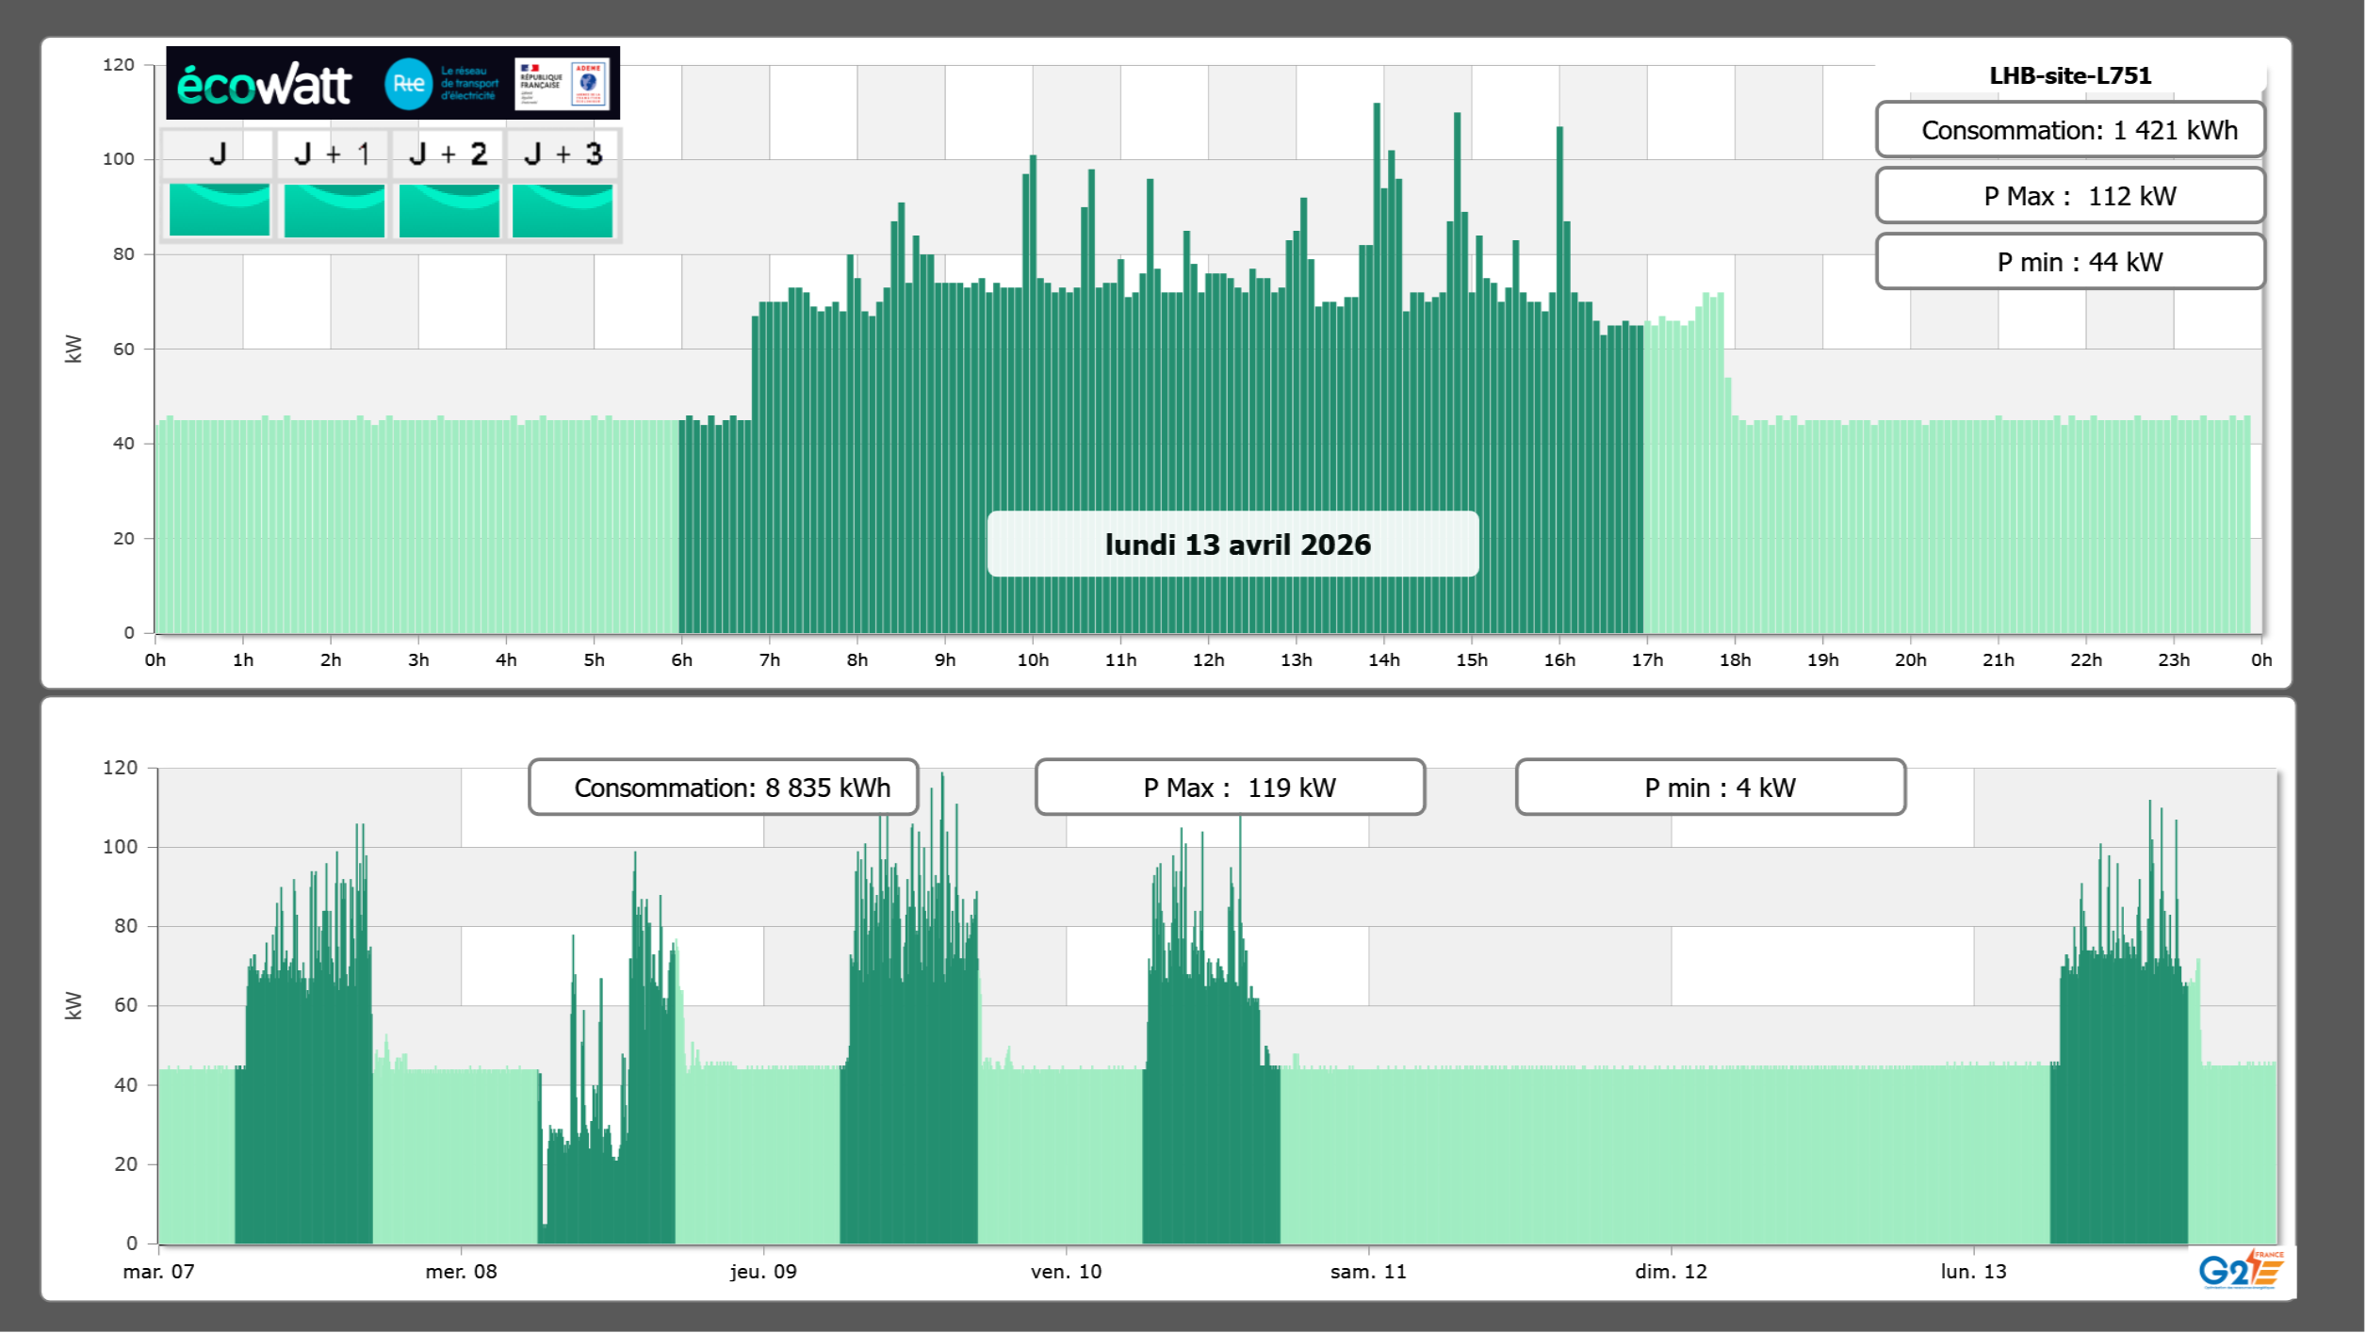Click the RTE round blue logo
Screen dimensions: 2366x1333
coord(408,84)
